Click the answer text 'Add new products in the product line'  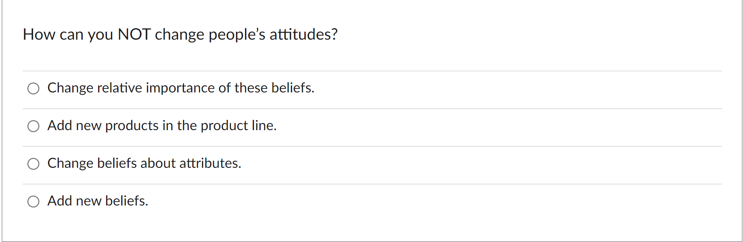[162, 126]
